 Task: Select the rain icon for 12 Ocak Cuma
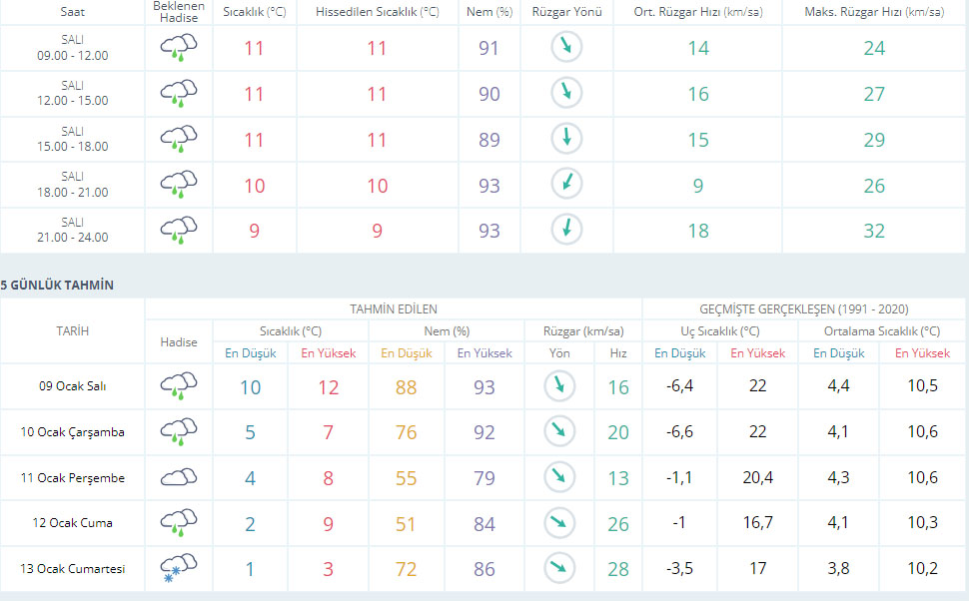tap(179, 522)
